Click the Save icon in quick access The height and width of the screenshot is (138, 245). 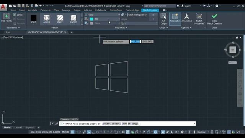click(19, 6)
